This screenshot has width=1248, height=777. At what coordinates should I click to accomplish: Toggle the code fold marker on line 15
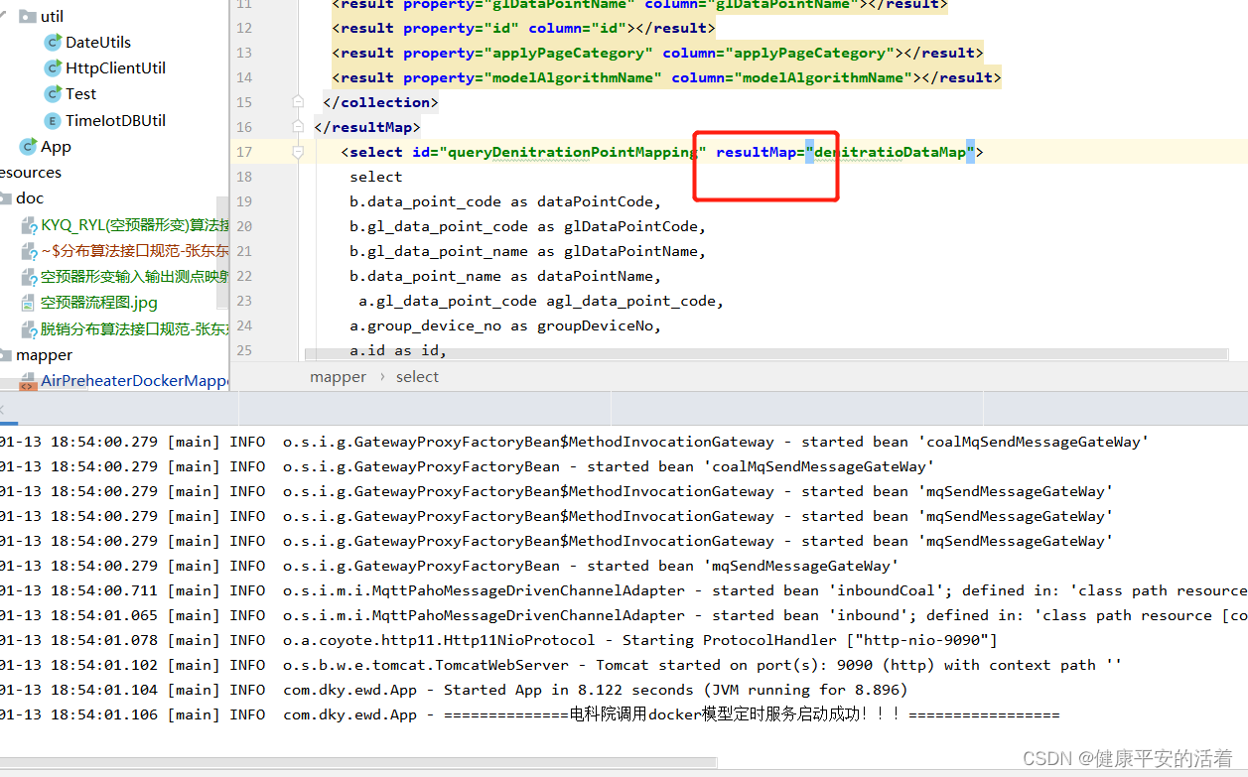click(x=297, y=101)
